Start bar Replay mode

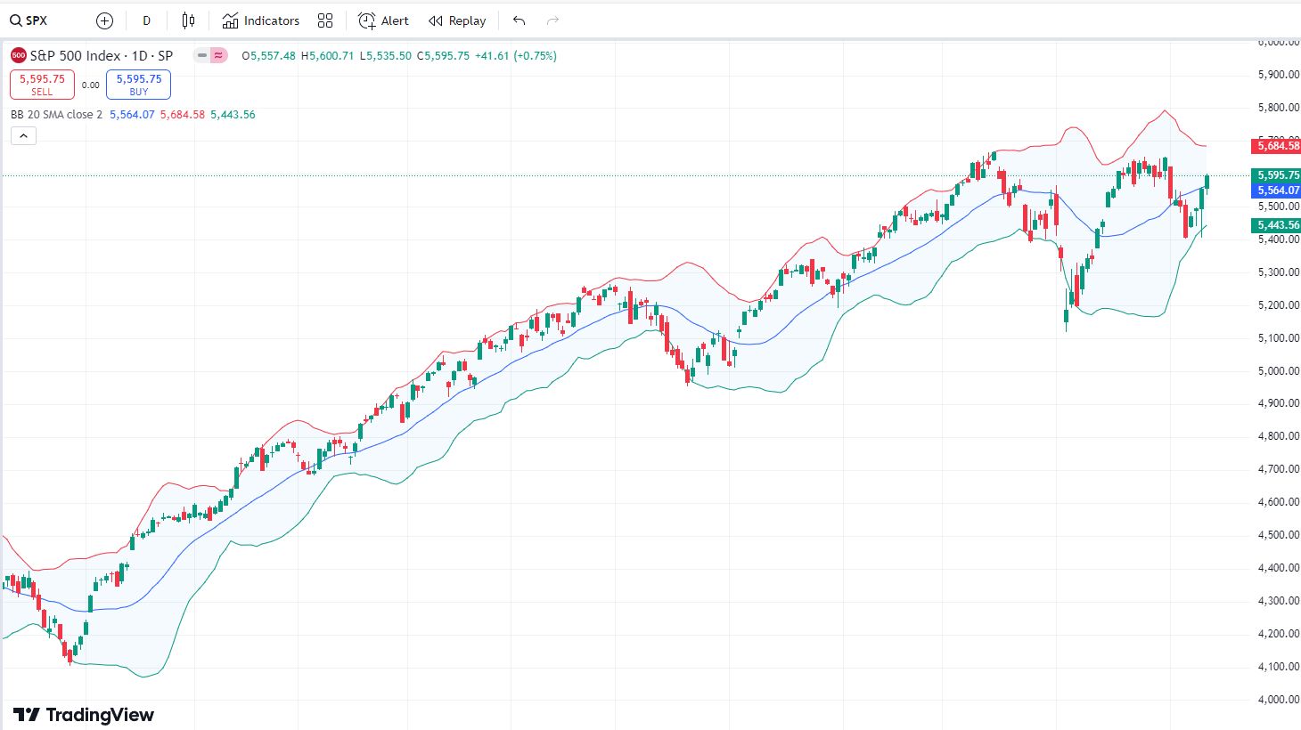(457, 20)
